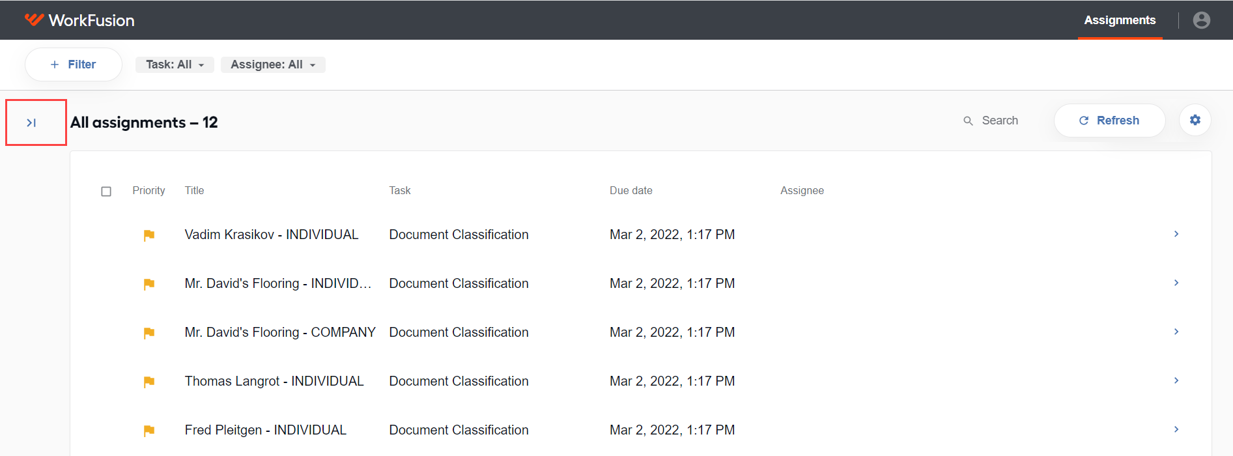Open the Assignee: All dropdown
The width and height of the screenshot is (1233, 456).
pos(273,64)
